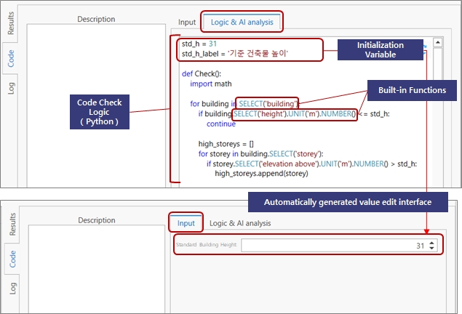Open the Results side tab in lower panel
This screenshot has width=462, height=314.
point(11,225)
